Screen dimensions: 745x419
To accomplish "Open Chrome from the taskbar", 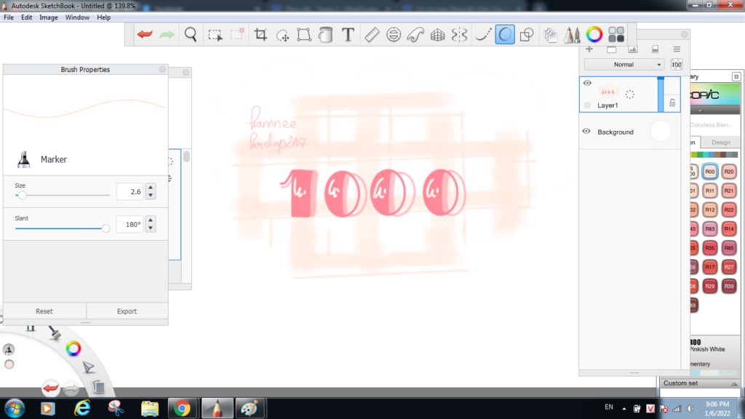I will (x=182, y=408).
